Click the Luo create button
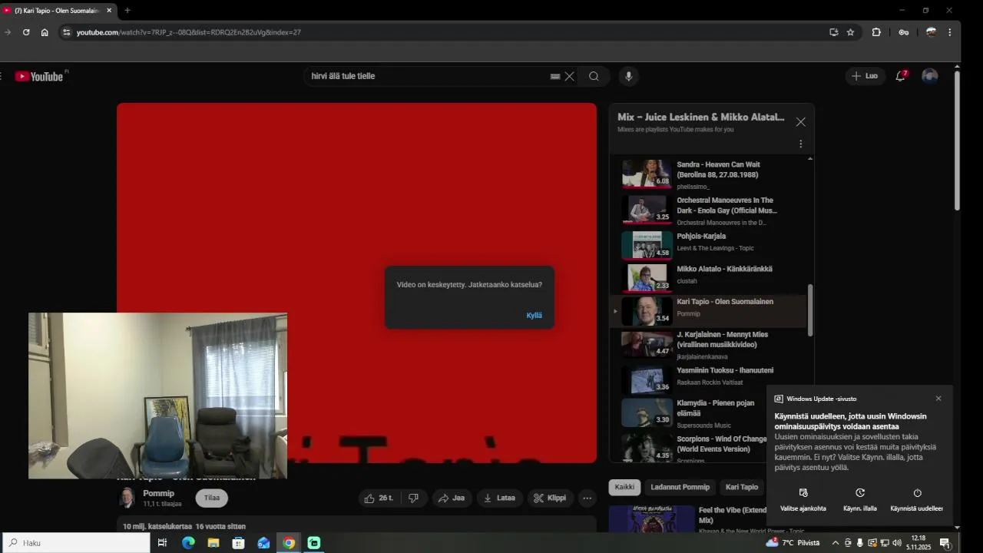Image resolution: width=983 pixels, height=553 pixels. 865,76
